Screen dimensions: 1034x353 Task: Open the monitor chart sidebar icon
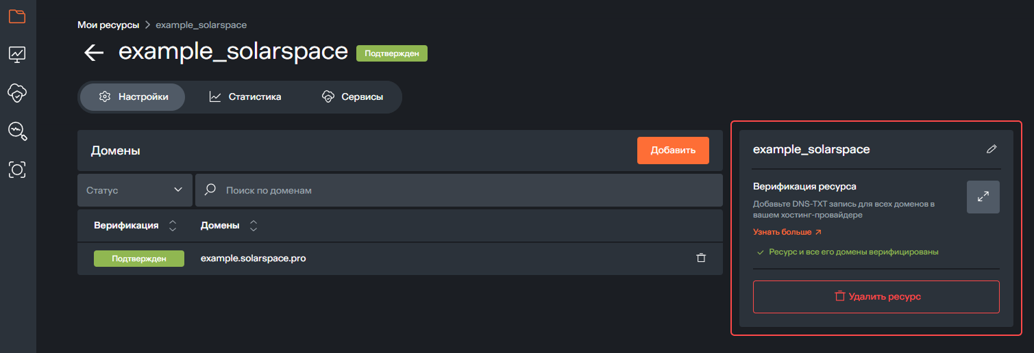[x=17, y=54]
